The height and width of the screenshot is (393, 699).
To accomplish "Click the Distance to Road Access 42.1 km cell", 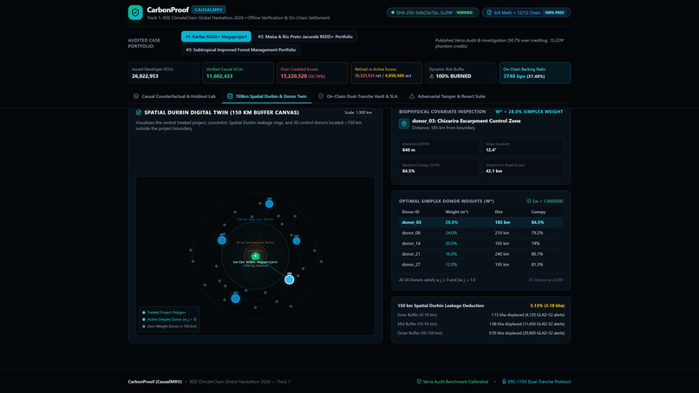I will click(522, 167).
